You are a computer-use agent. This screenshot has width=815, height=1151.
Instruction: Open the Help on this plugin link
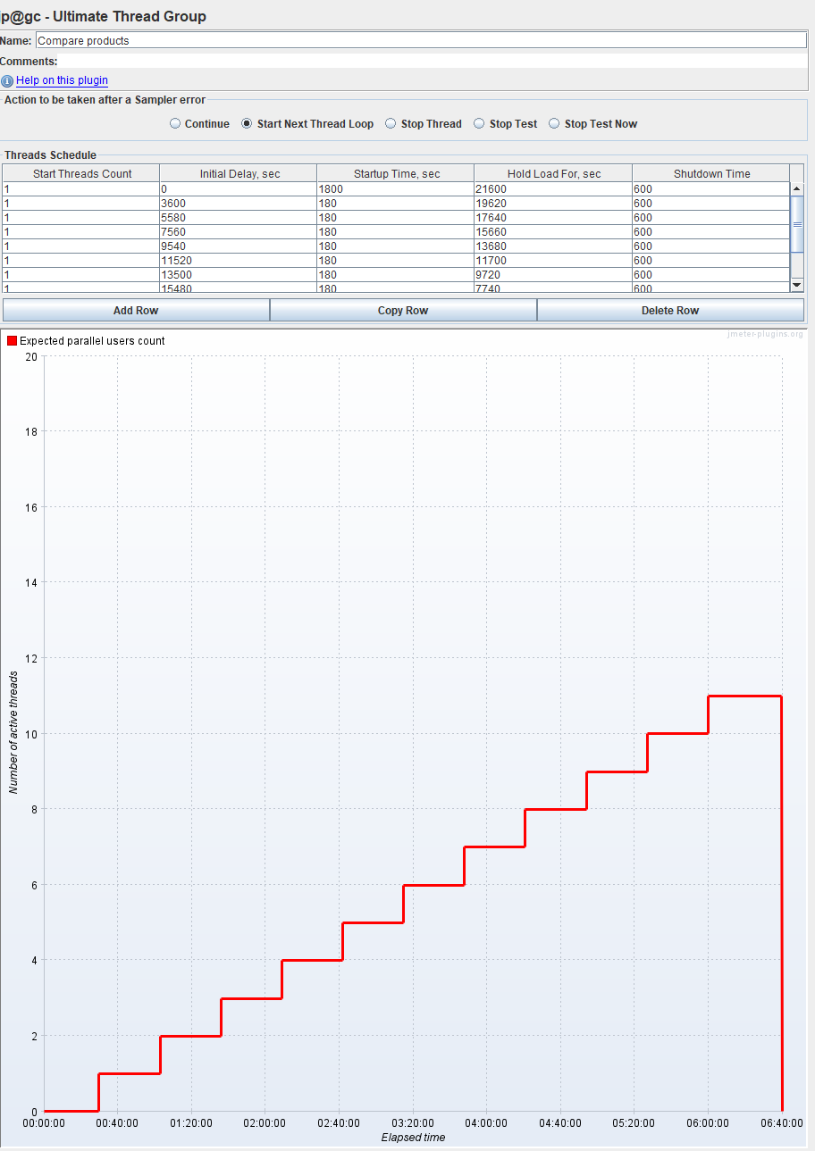[62, 80]
